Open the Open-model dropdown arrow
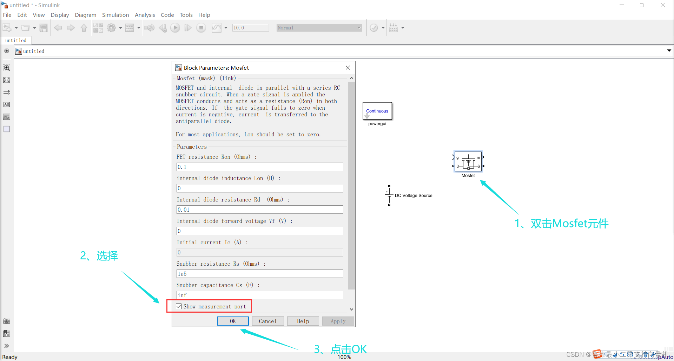 coord(34,28)
